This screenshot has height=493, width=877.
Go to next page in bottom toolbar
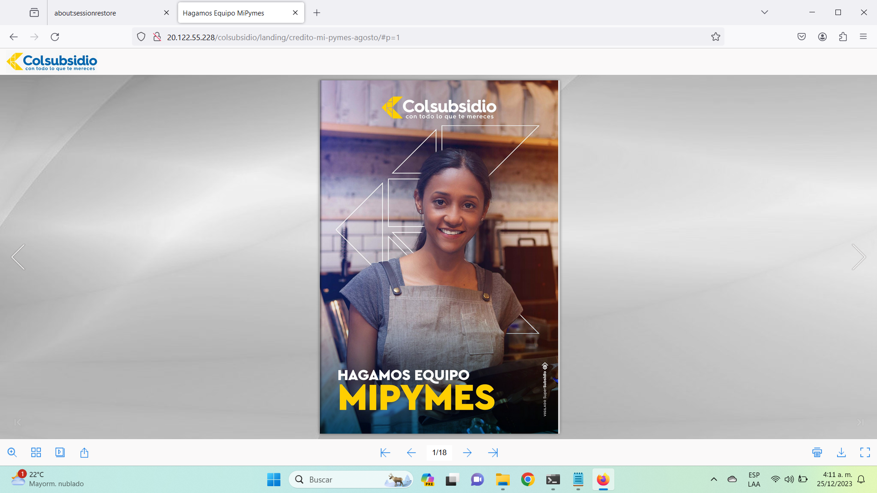pos(467,452)
